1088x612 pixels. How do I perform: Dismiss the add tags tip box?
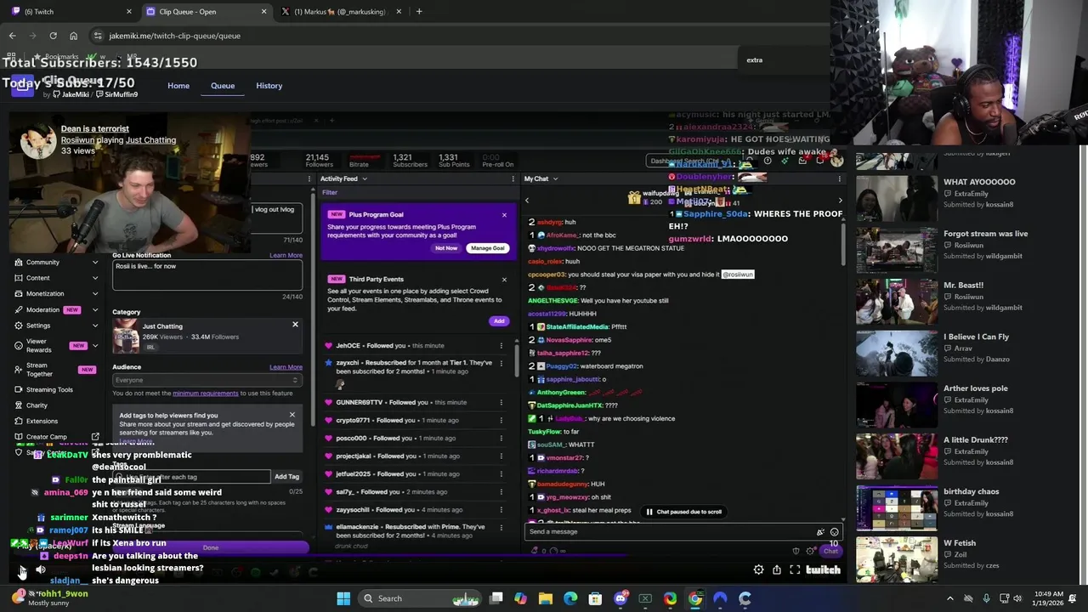point(292,416)
